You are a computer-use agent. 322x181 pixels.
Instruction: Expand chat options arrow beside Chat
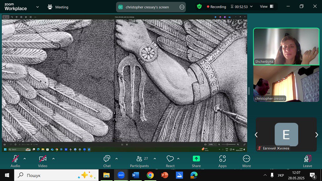tap(116, 159)
